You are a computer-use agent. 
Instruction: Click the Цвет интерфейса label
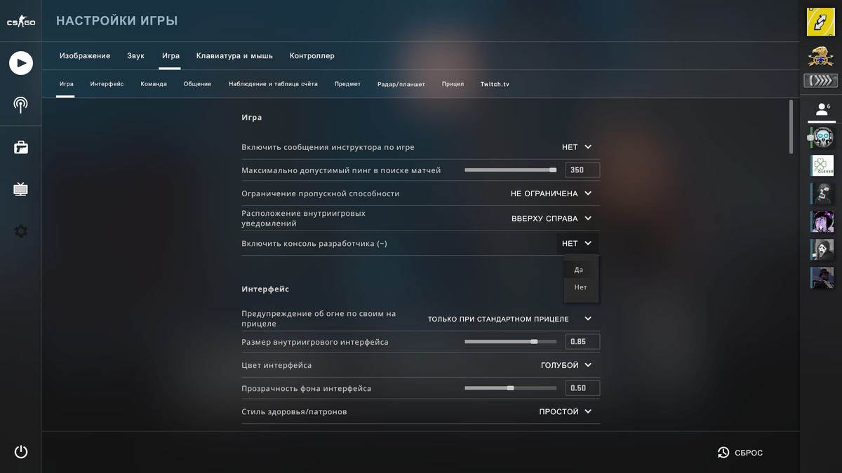(276, 365)
